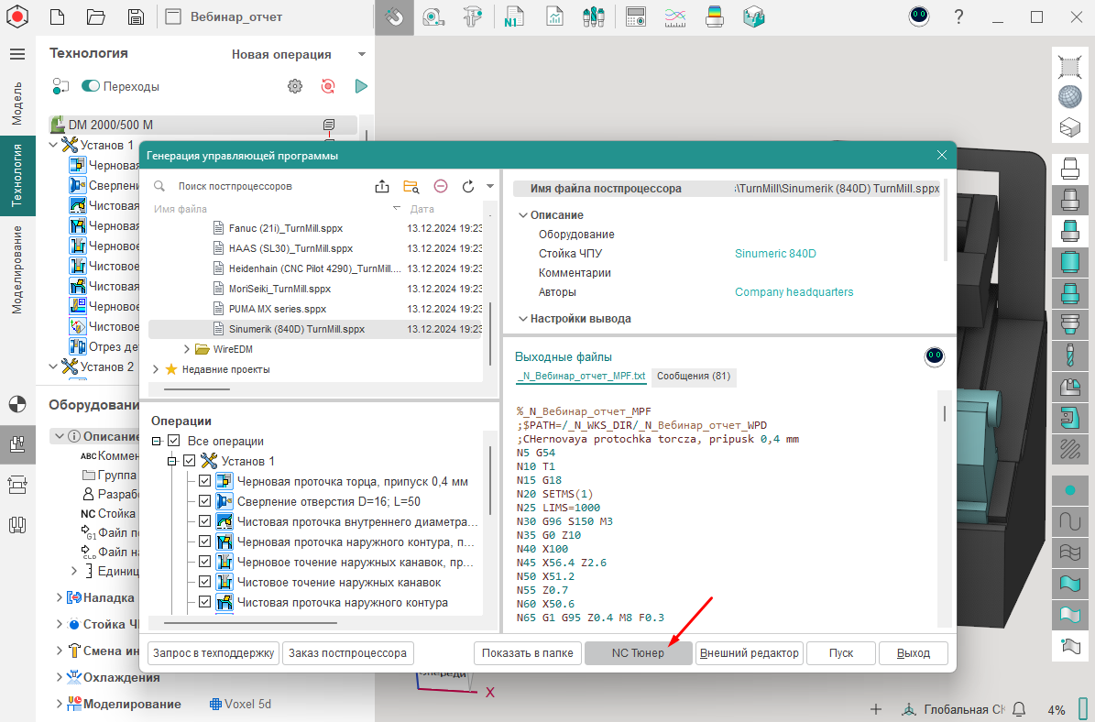Open the Новая операция dropdown
This screenshot has width=1095, height=722.
tap(362, 54)
